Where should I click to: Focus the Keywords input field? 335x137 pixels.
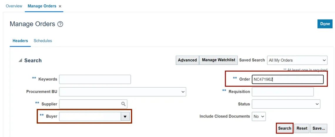[x=95, y=79]
